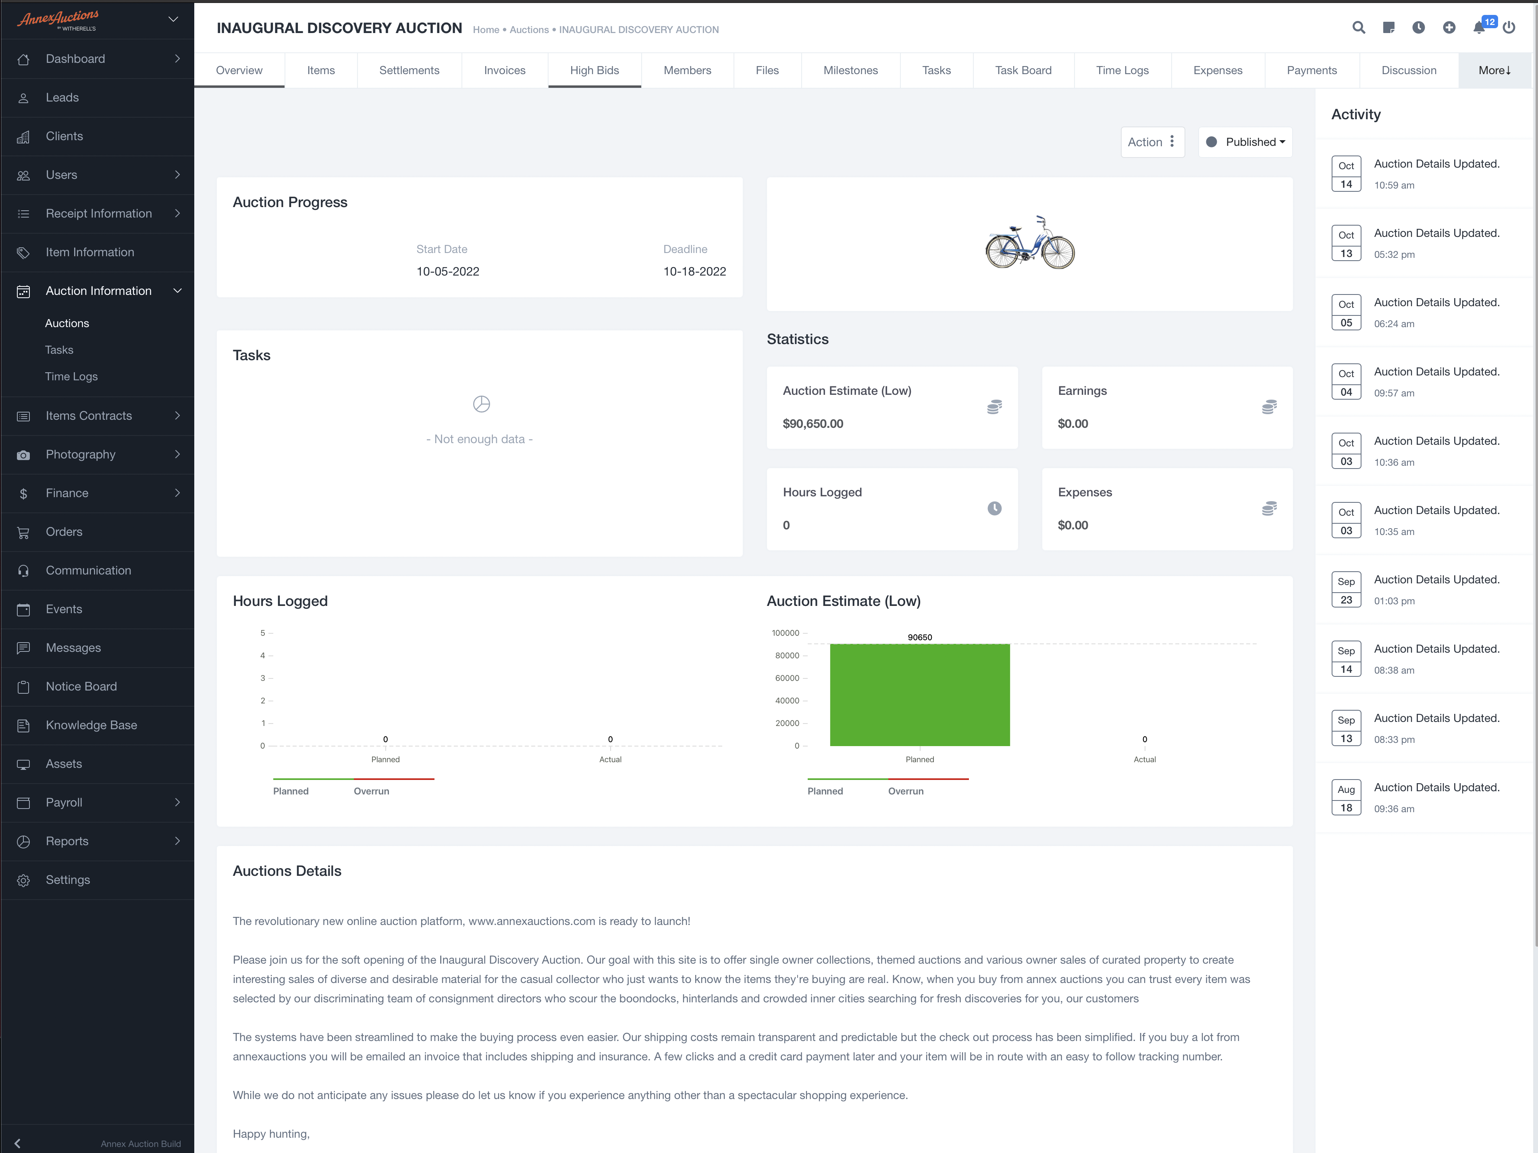
Task: Click the Photography camera icon in sidebar
Action: [23, 454]
